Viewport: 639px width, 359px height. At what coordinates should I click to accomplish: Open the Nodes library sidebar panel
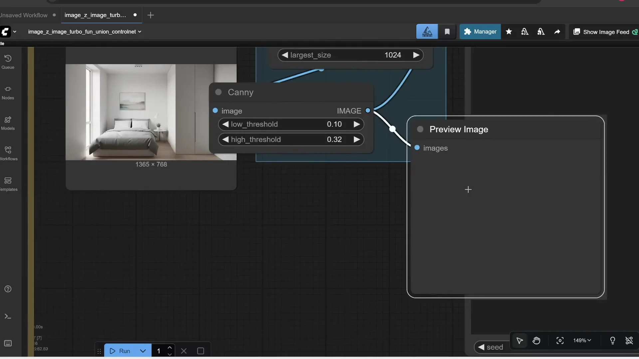[8, 92]
